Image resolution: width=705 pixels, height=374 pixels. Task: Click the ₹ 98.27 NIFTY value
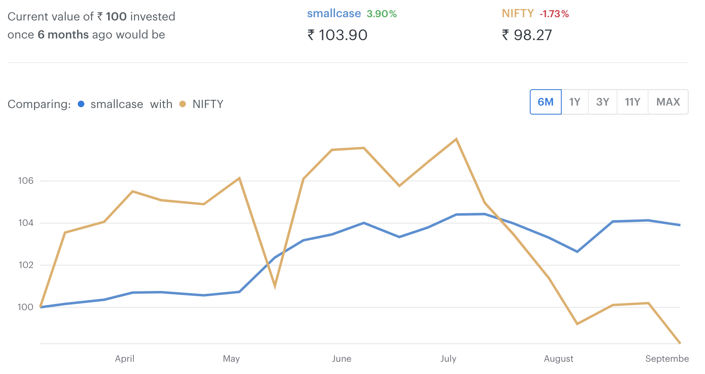527,35
